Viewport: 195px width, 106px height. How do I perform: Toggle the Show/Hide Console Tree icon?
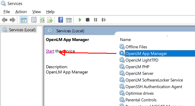click(x=23, y=20)
